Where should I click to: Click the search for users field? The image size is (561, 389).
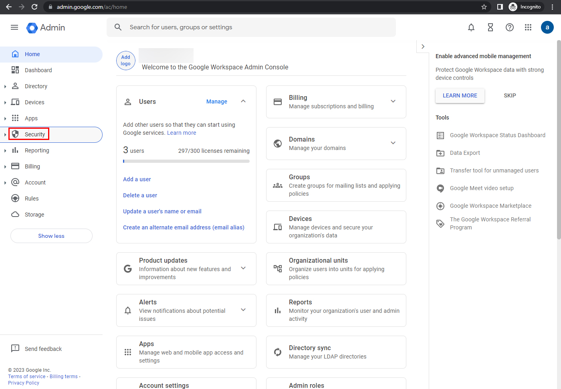pyautogui.click(x=251, y=27)
